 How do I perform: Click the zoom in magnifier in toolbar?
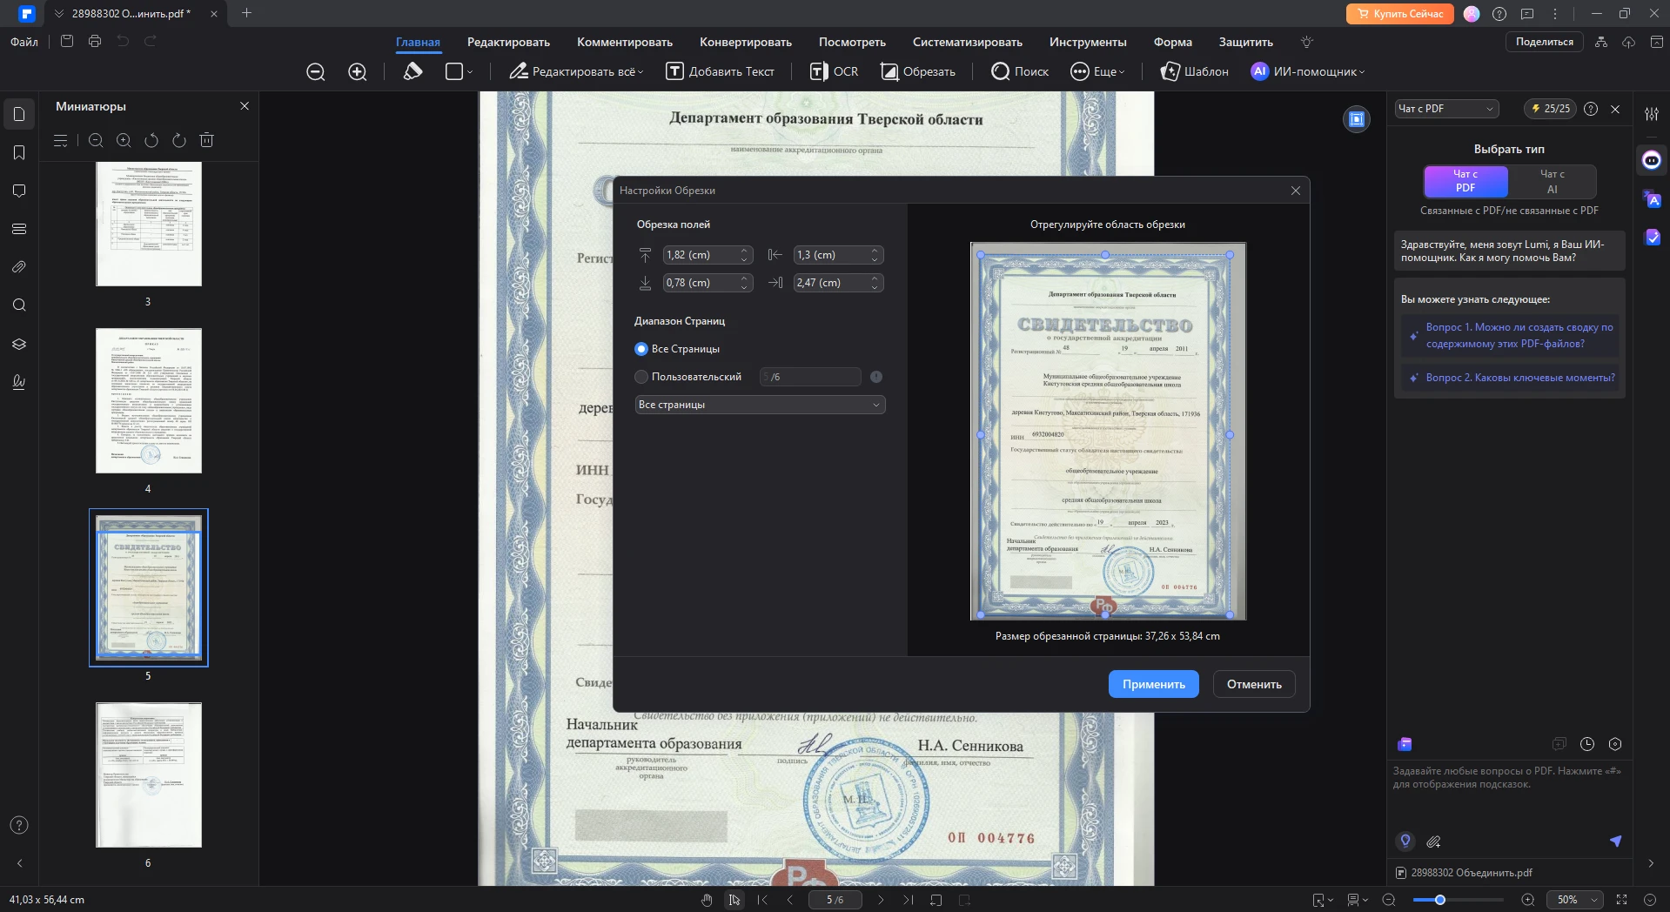[x=358, y=72]
